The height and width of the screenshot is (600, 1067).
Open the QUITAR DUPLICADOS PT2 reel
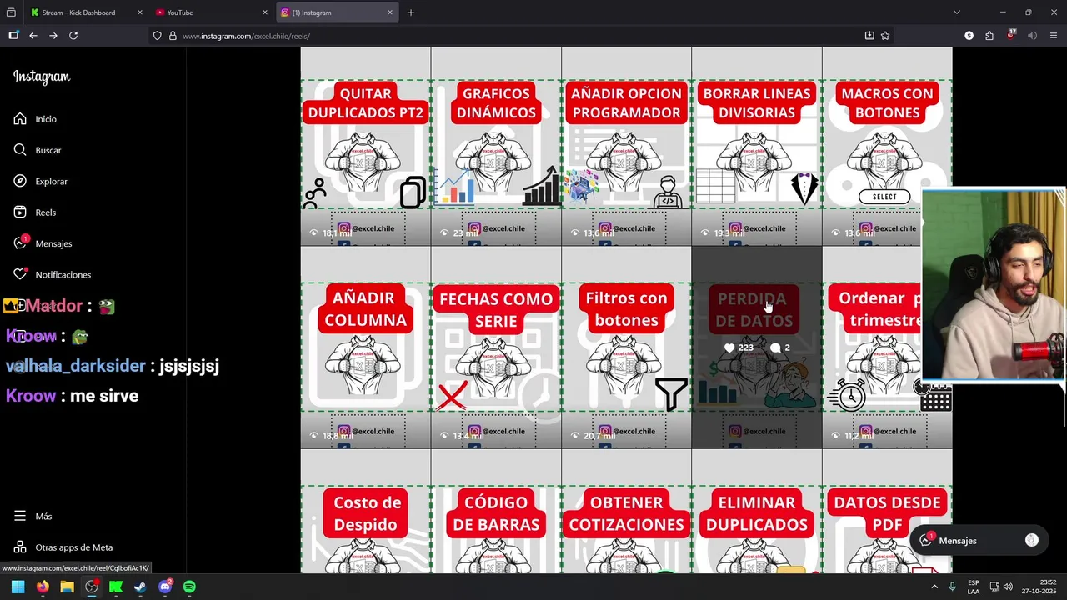tap(366, 147)
